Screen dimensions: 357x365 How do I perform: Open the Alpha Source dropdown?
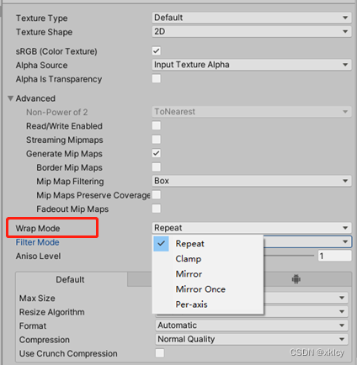tap(252, 65)
